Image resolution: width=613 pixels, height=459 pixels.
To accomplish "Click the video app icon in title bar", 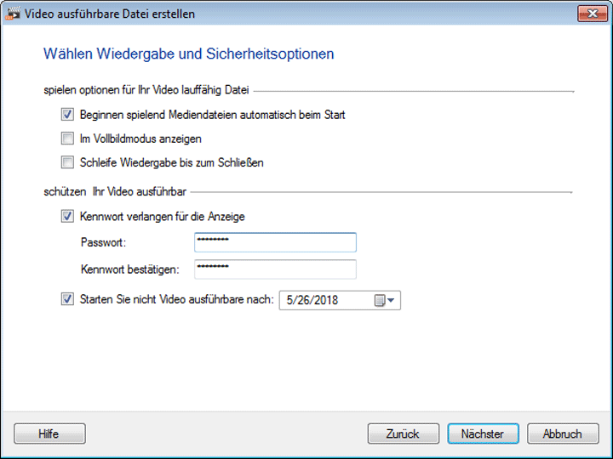I will coord(13,14).
